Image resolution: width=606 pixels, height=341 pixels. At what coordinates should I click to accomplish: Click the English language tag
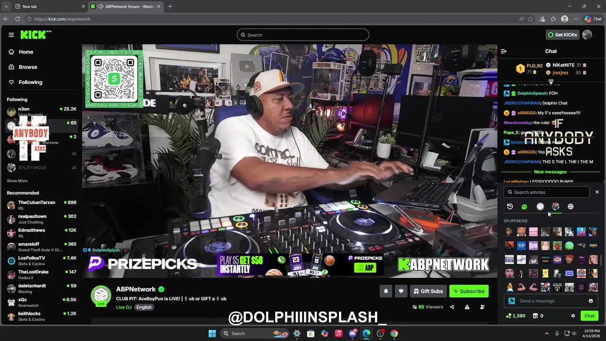click(x=144, y=307)
